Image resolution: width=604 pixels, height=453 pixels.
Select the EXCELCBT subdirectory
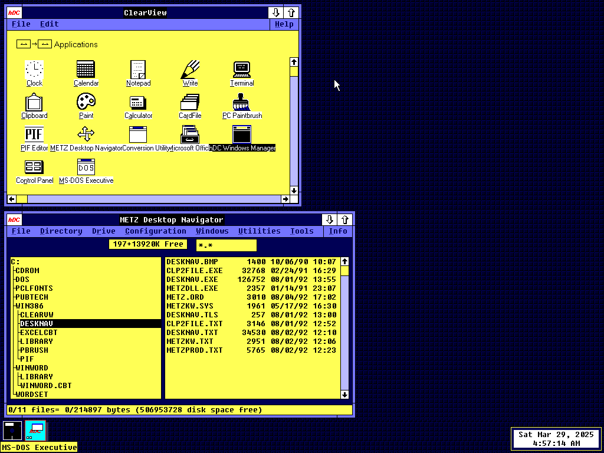[39, 333]
